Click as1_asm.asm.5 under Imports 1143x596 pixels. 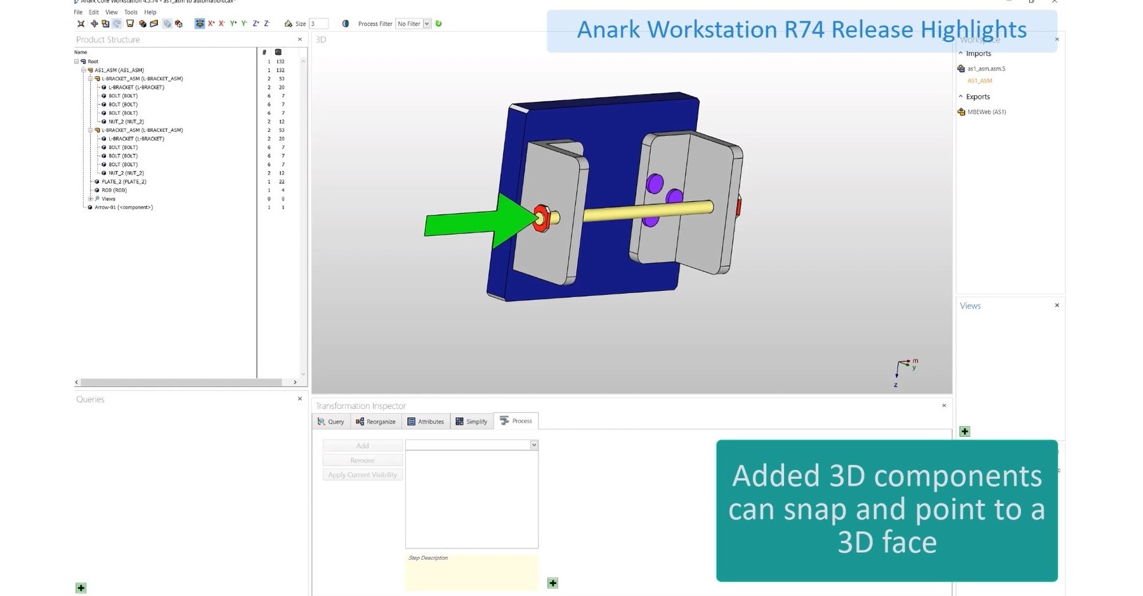986,68
